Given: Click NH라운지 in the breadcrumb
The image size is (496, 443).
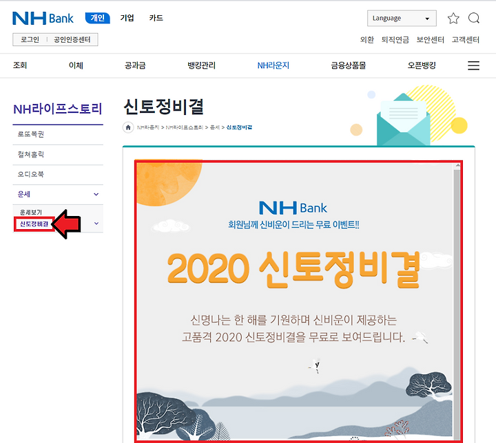Looking at the screenshot, I should point(148,127).
